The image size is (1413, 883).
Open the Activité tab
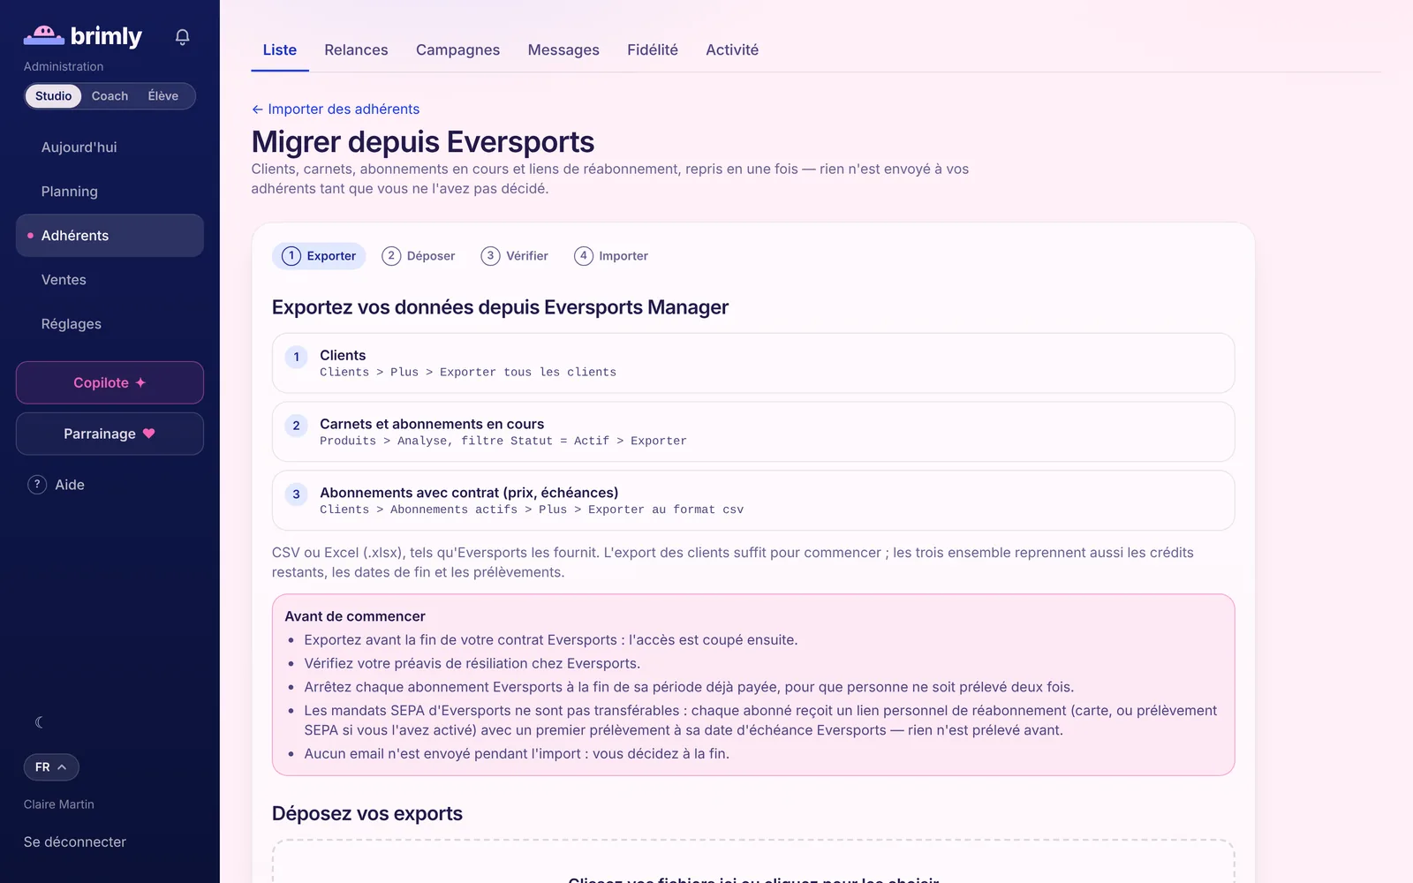[732, 50]
